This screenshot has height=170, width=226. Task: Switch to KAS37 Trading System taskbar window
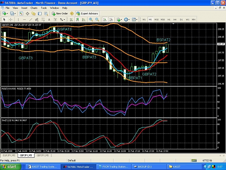click(43, 167)
